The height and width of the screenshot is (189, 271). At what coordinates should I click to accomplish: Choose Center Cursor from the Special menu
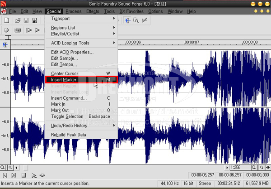pos(81,73)
